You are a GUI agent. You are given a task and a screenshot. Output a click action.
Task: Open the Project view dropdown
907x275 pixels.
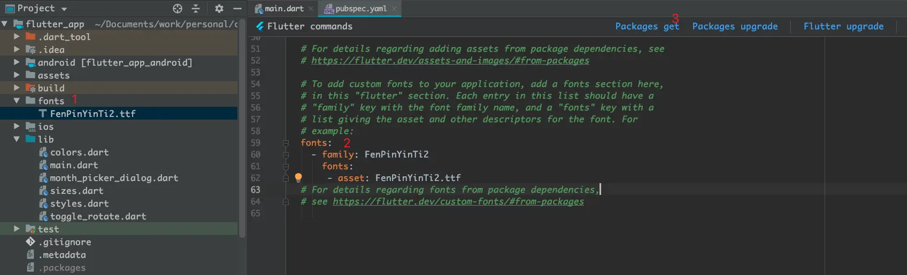click(64, 9)
